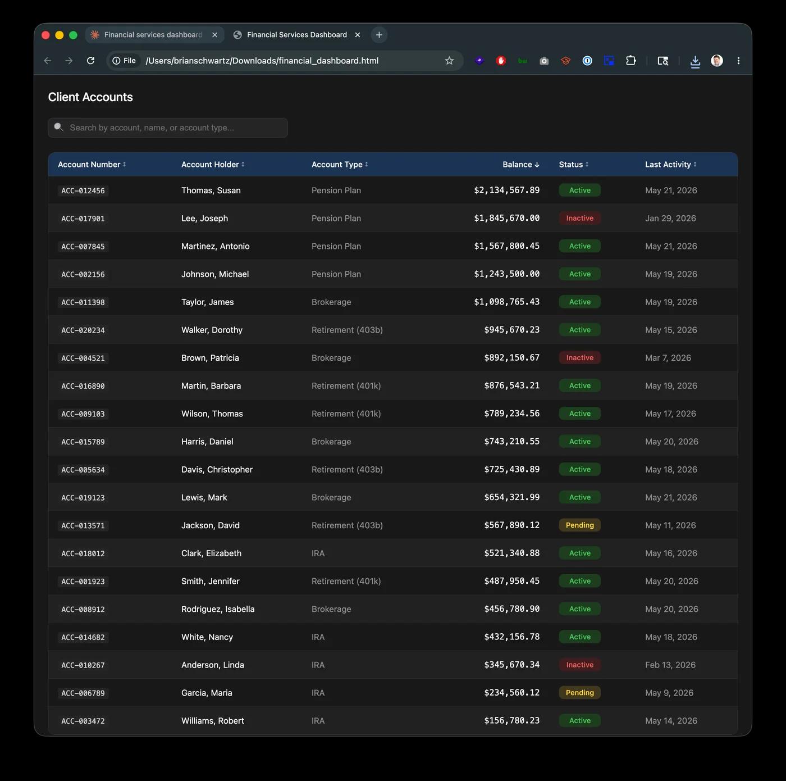
Task: Close the 'Financial services dashboard' first tab
Action: coord(214,35)
